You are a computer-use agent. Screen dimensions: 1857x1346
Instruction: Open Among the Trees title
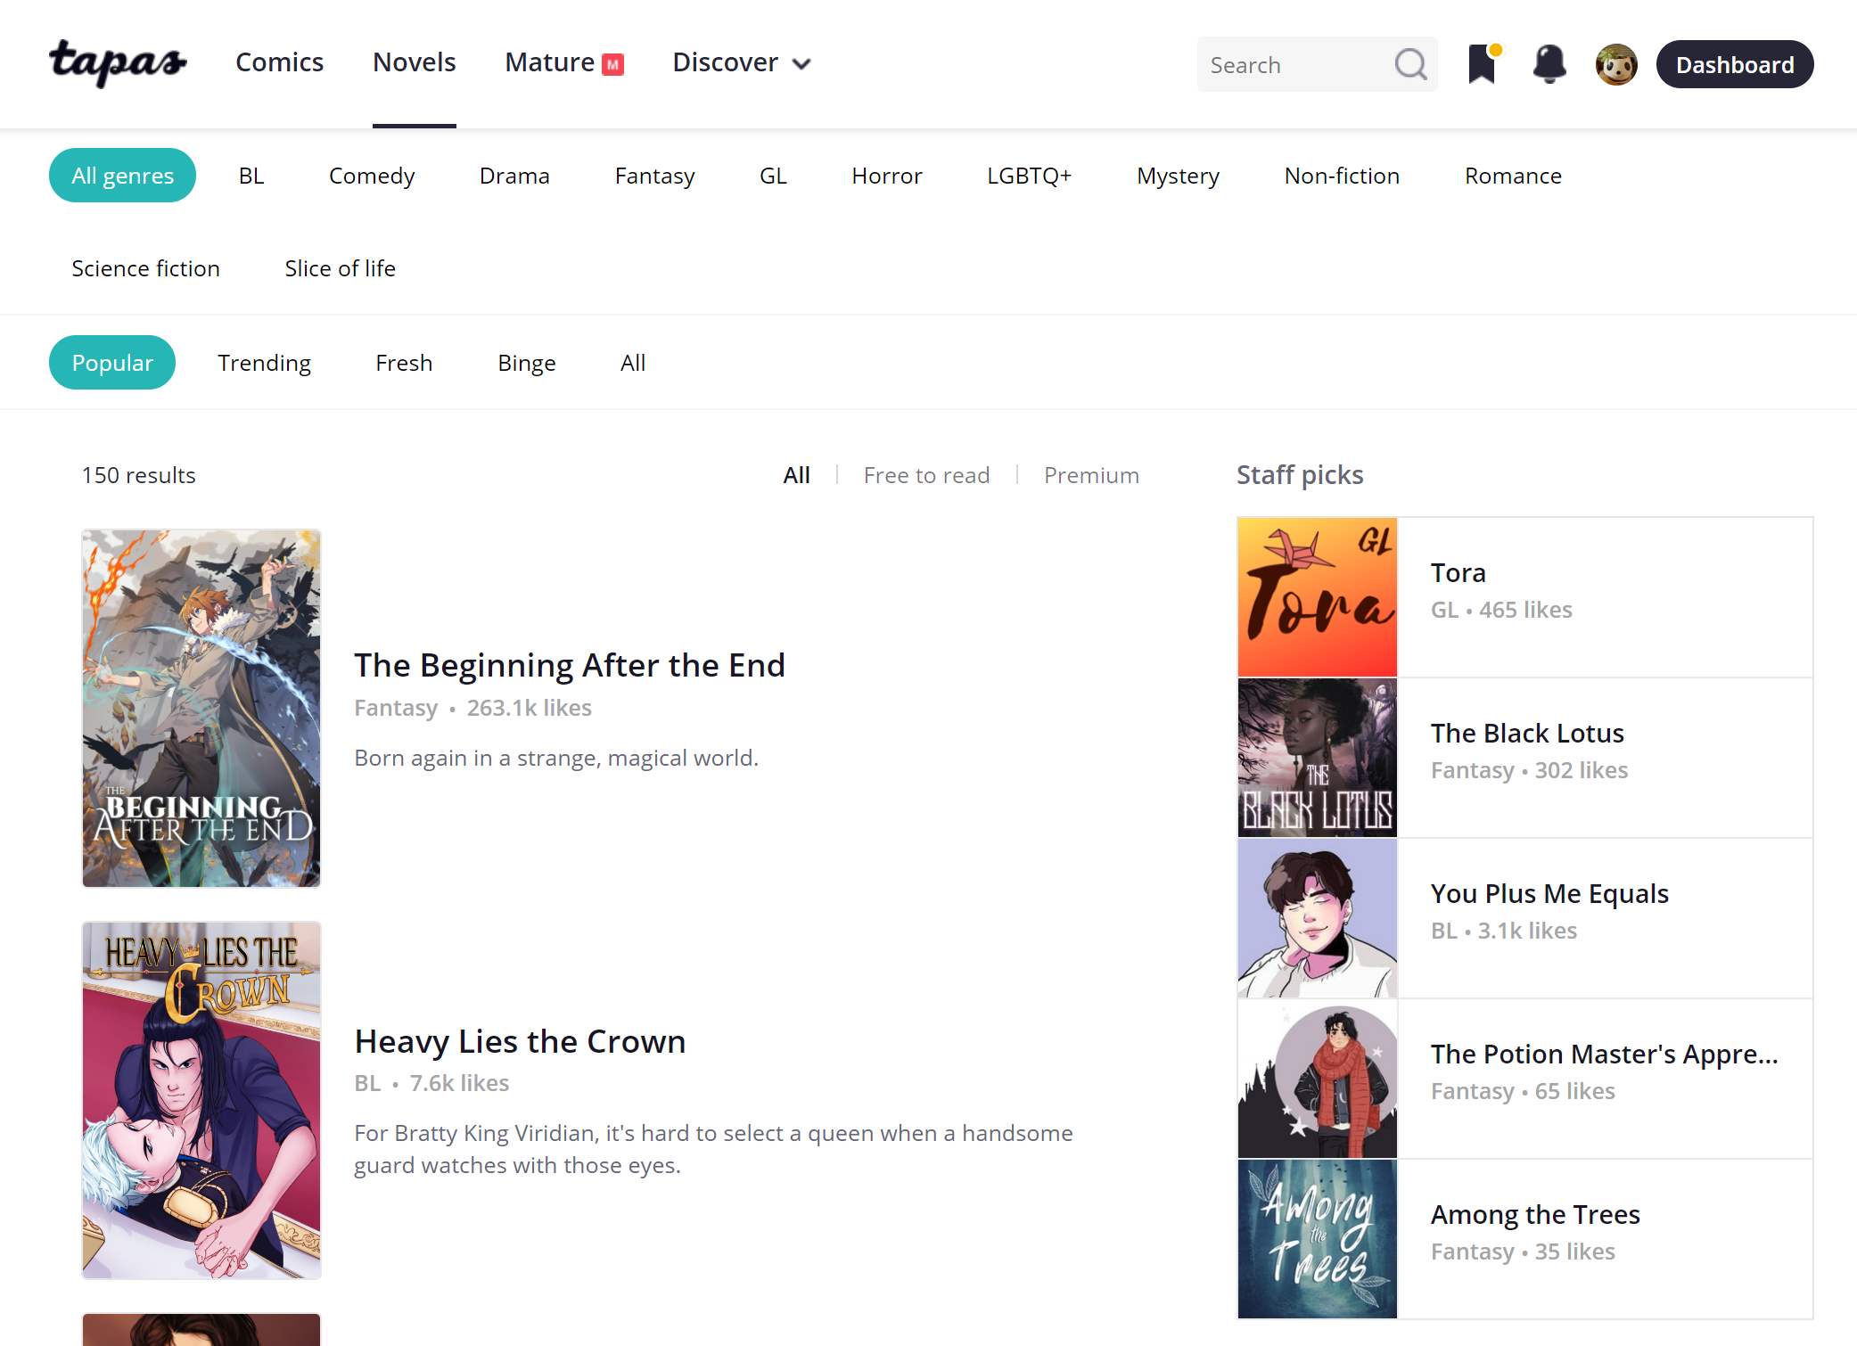[1535, 1214]
